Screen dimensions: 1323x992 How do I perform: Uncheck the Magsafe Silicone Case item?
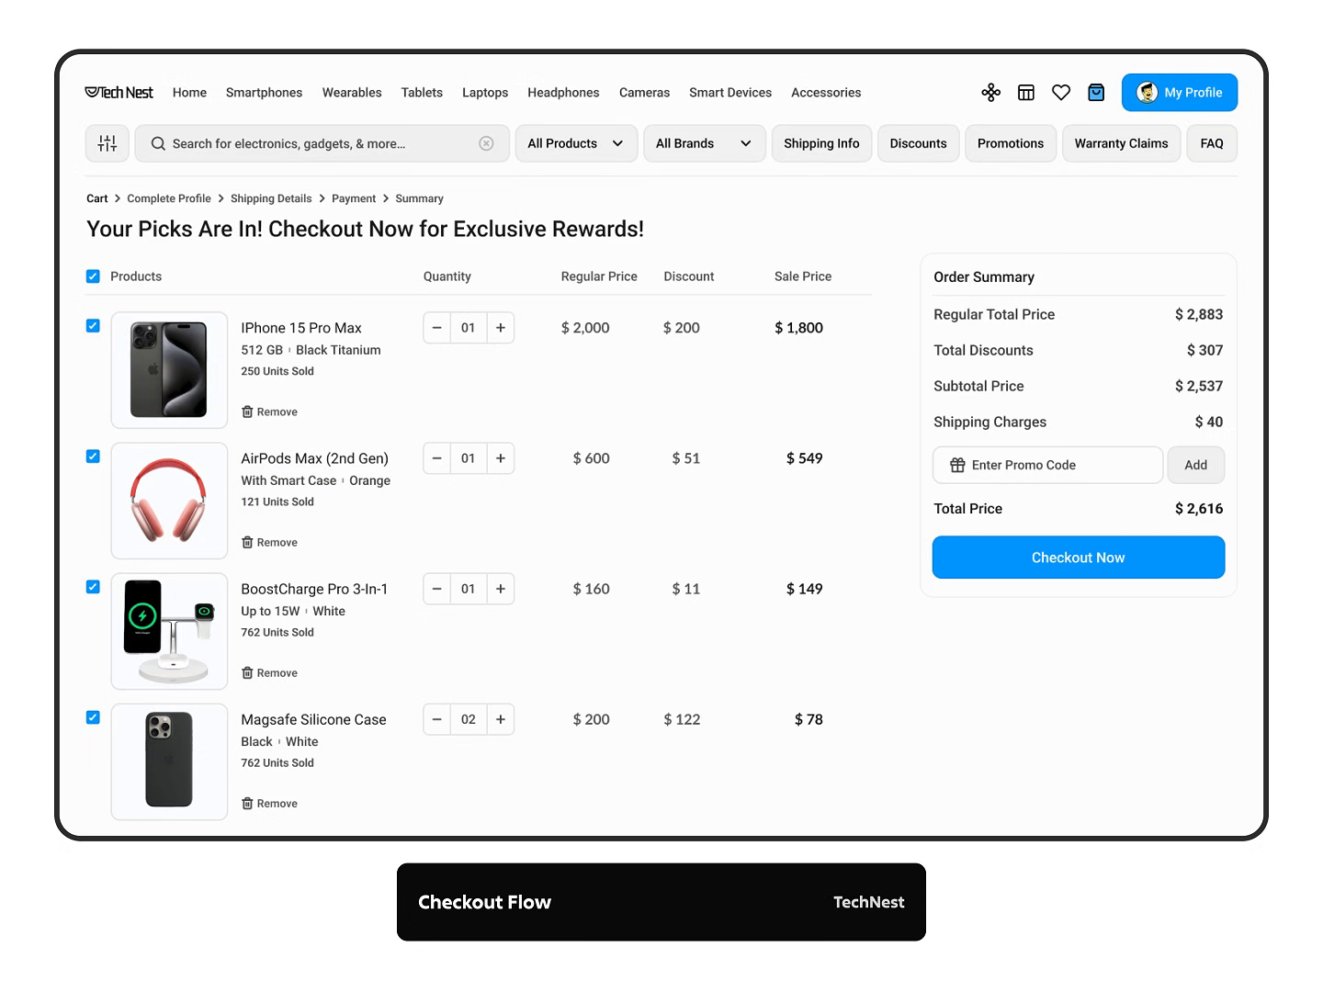pyautogui.click(x=93, y=717)
